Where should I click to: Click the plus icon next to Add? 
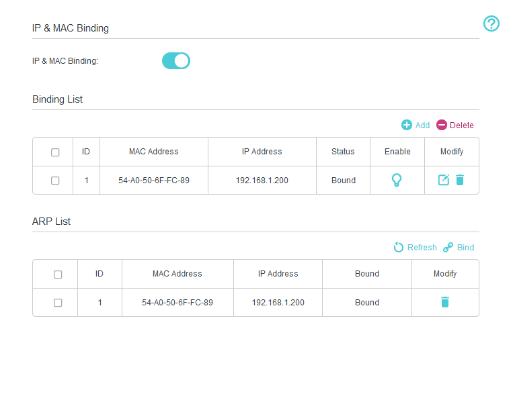click(x=406, y=125)
